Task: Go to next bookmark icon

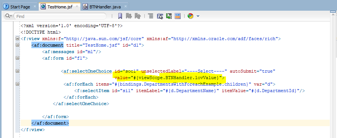Action: [x=129, y=16]
